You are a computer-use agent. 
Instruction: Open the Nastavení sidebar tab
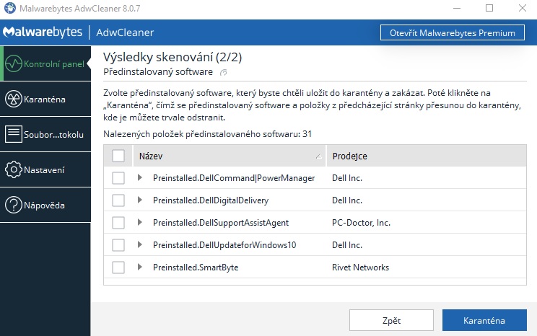click(45, 169)
